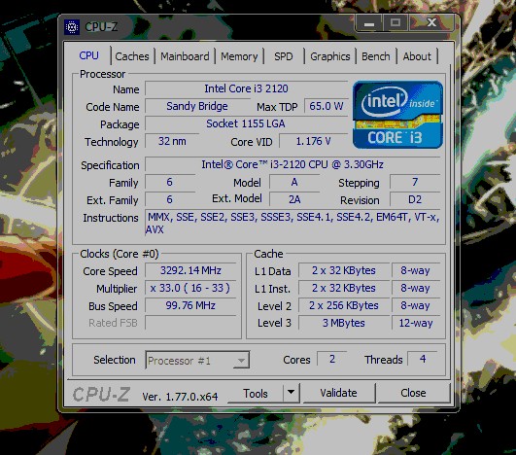Screen dimensions: 516x455
Task: Click the Max TDP value '65.0 W'
Action: point(326,106)
